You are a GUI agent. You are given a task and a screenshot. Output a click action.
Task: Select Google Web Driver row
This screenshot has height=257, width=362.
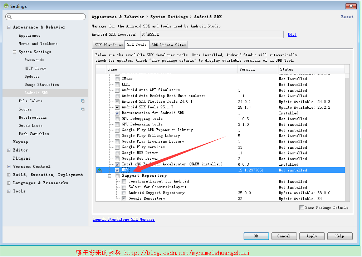pos(220,159)
